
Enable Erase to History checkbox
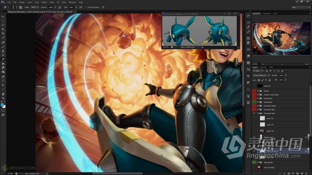86,7
